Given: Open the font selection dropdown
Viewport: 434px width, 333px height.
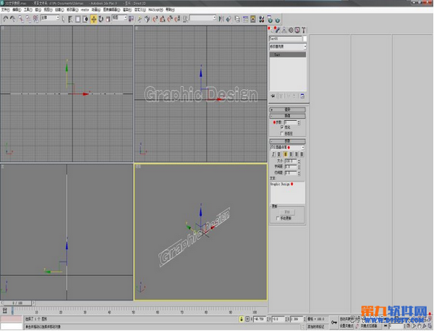Looking at the screenshot, I should point(287,148).
